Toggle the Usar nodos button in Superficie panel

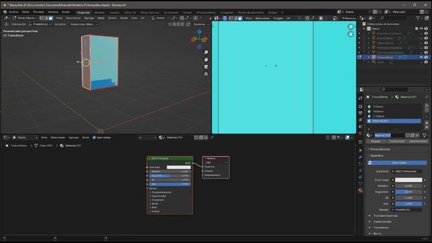point(398,163)
